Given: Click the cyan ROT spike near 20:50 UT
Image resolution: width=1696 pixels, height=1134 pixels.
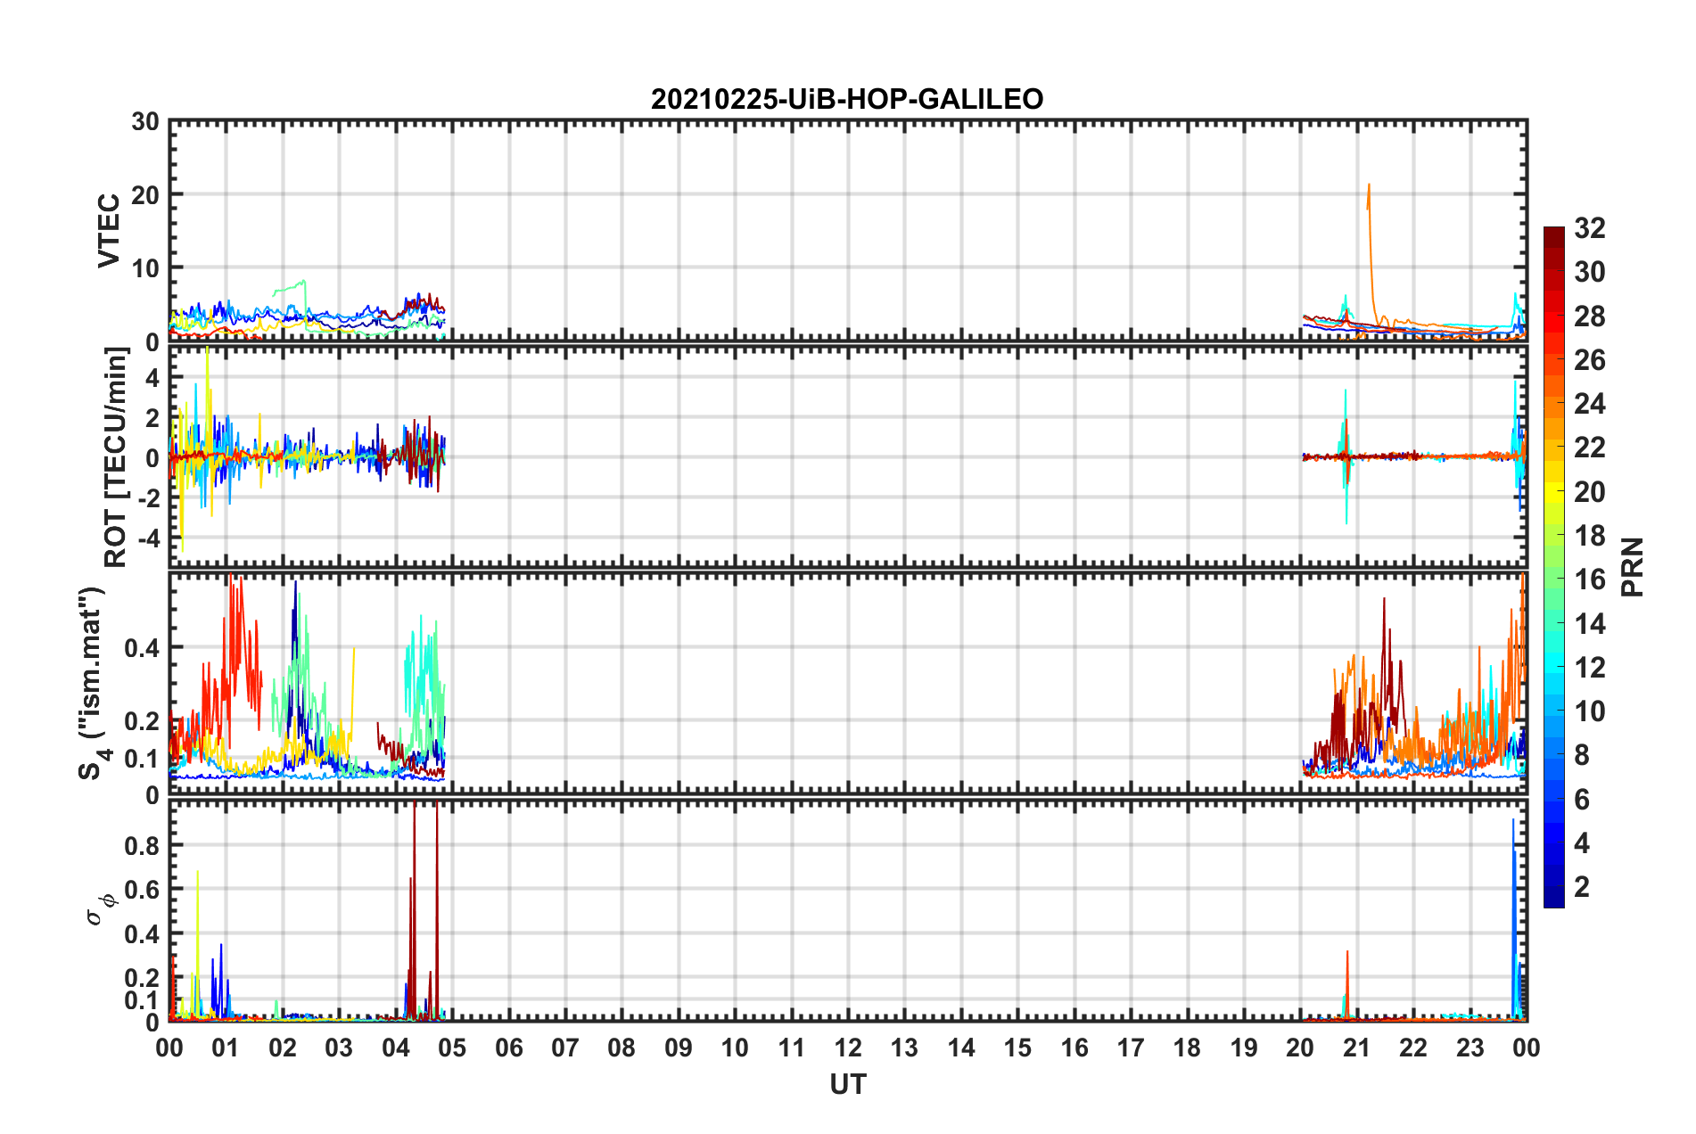Looking at the screenshot, I should pos(1346,455).
